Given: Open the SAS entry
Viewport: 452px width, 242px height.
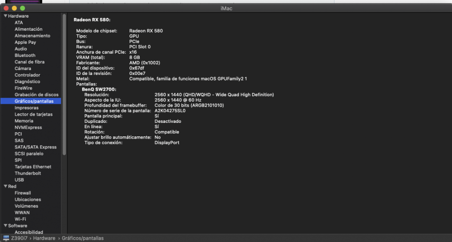Looking at the screenshot, I should (19, 140).
